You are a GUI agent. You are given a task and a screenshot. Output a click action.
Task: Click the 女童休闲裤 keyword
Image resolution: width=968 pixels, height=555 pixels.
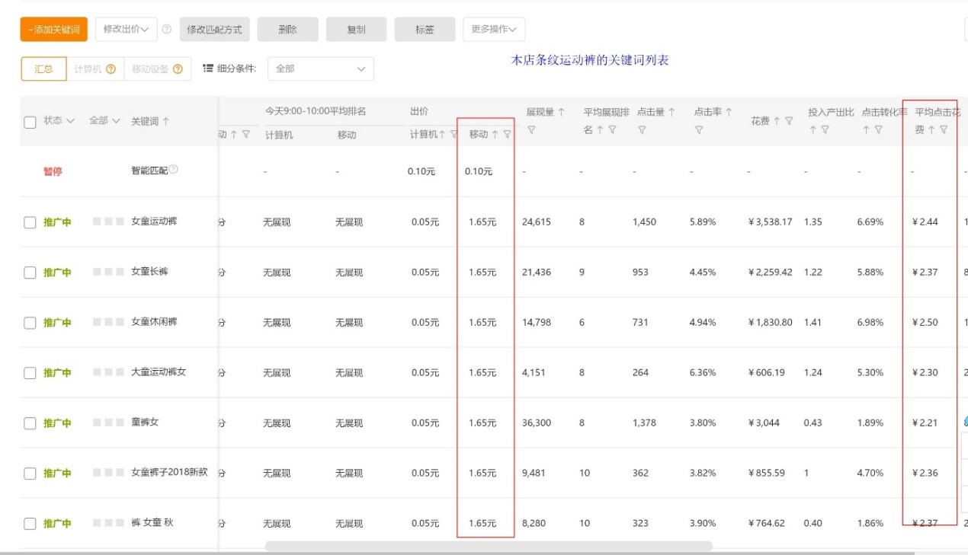pos(154,322)
